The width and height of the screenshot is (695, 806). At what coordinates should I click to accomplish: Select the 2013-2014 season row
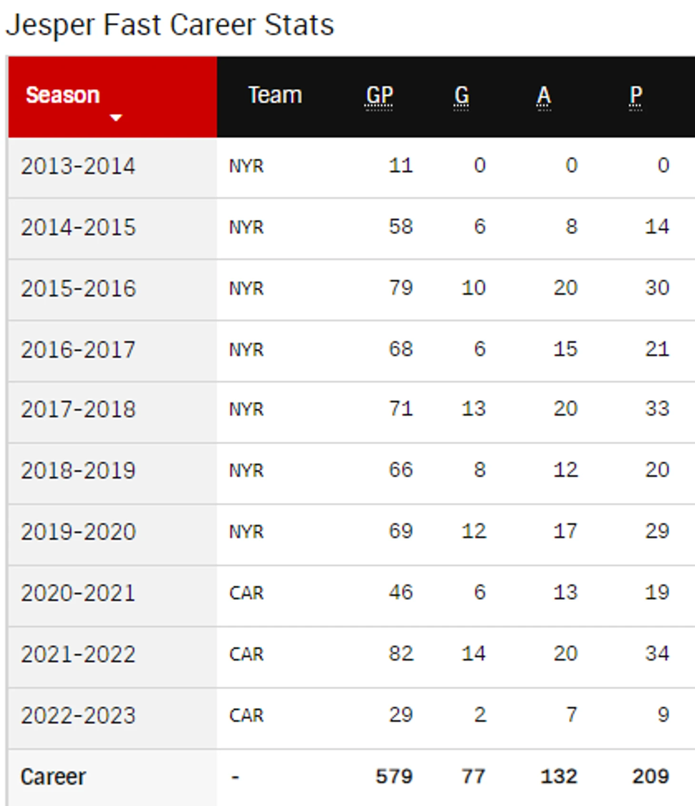pyautogui.click(x=78, y=166)
